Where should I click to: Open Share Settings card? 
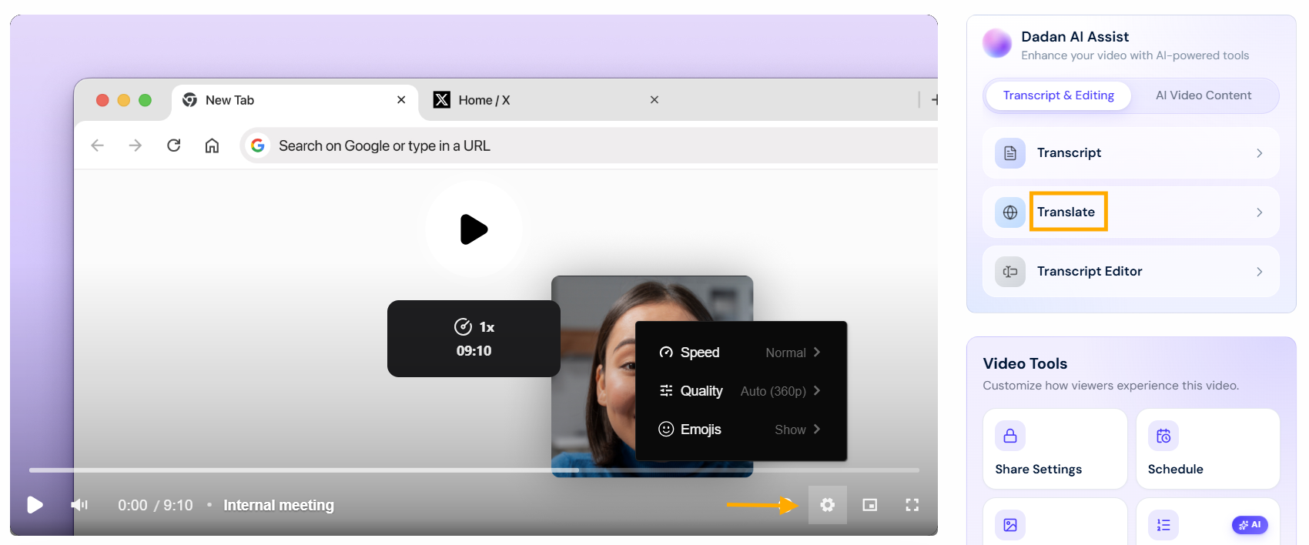click(1055, 449)
